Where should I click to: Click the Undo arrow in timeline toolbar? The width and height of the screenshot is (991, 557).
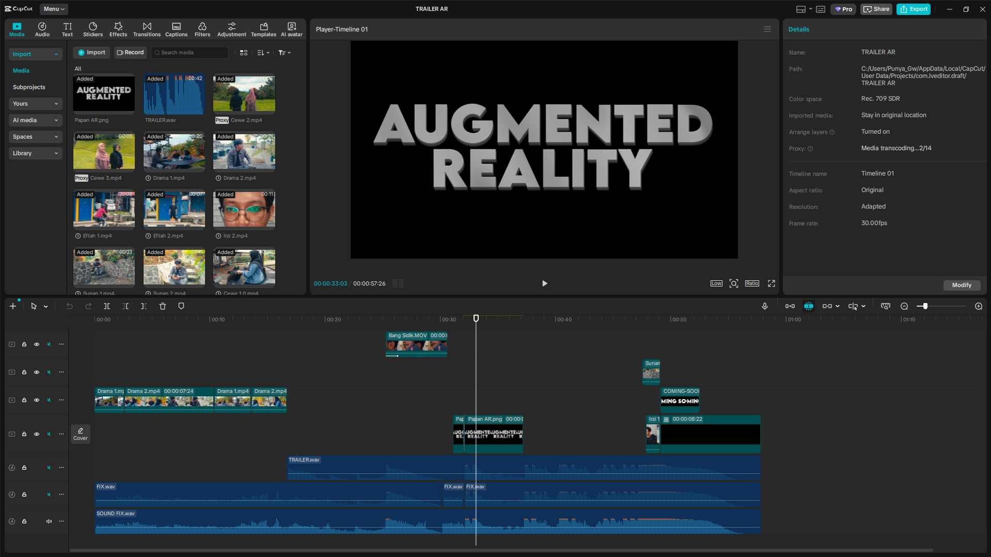point(70,306)
